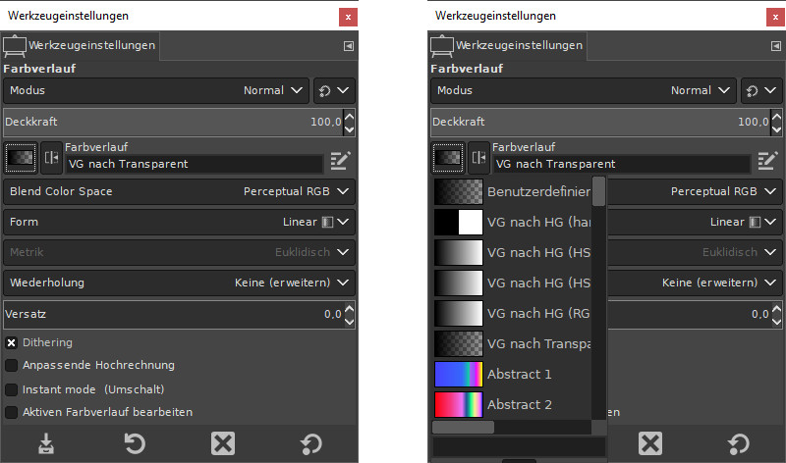Click mode reset icon menu in left window
This screenshot has width=786, height=463.
click(x=334, y=90)
